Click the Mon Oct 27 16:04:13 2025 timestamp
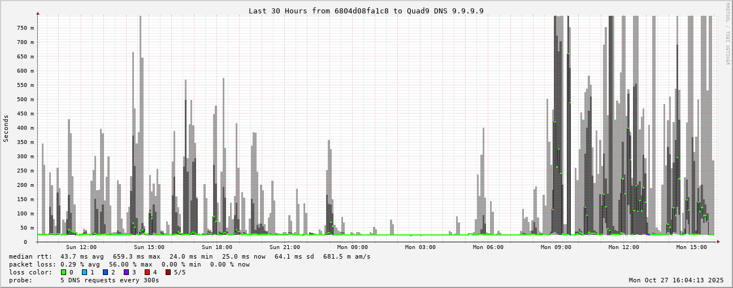Image resolution: width=733 pixels, height=288 pixels. tap(676, 280)
